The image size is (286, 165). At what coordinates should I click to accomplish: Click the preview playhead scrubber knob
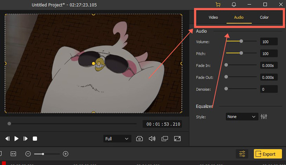9,124
